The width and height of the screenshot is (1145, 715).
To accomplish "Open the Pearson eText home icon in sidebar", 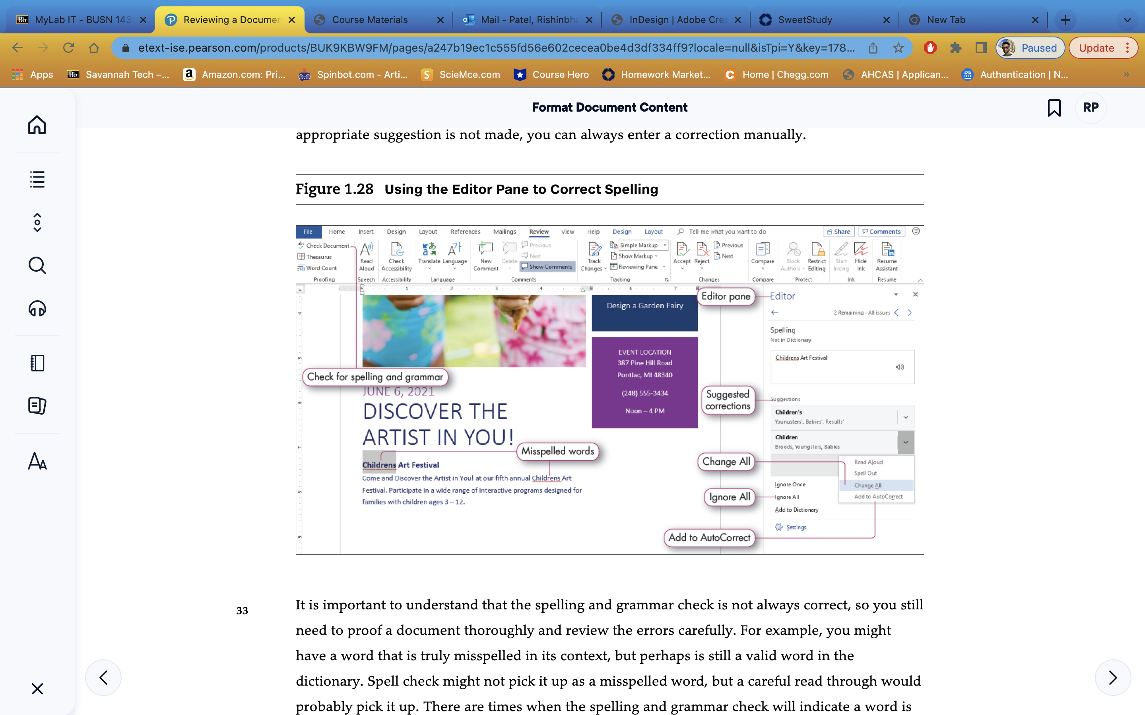I will (x=37, y=125).
